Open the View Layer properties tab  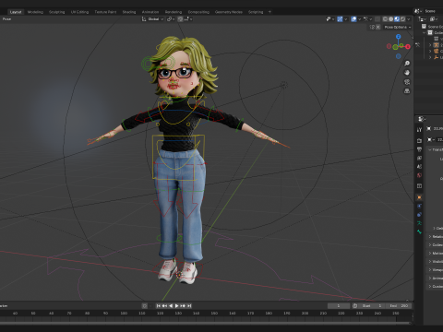[419, 158]
